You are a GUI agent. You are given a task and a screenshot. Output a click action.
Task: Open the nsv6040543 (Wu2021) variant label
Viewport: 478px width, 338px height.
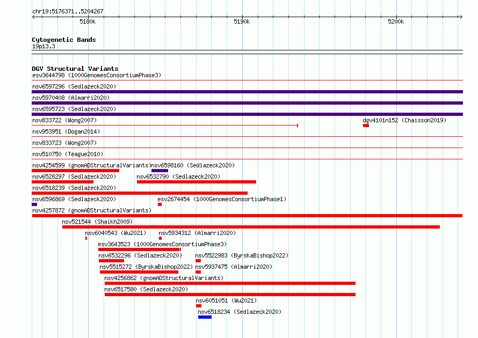(x=115, y=233)
